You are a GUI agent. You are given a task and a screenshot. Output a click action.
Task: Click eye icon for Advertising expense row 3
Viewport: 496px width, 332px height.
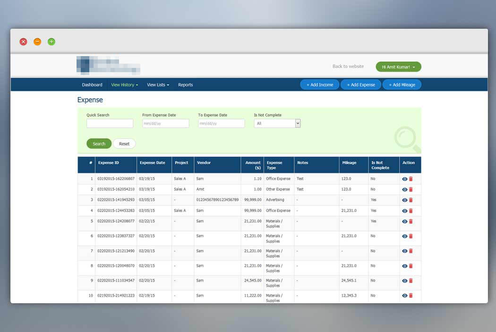click(x=404, y=200)
